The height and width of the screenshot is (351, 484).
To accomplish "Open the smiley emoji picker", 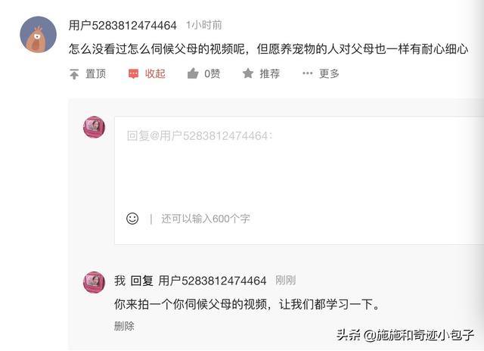I will pyautogui.click(x=132, y=219).
